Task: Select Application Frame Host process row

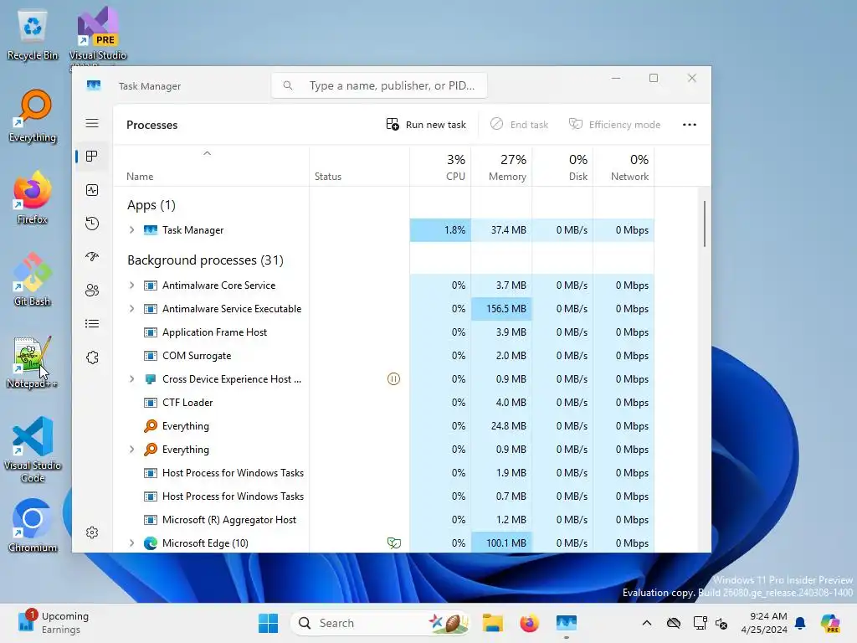Action: click(x=383, y=332)
